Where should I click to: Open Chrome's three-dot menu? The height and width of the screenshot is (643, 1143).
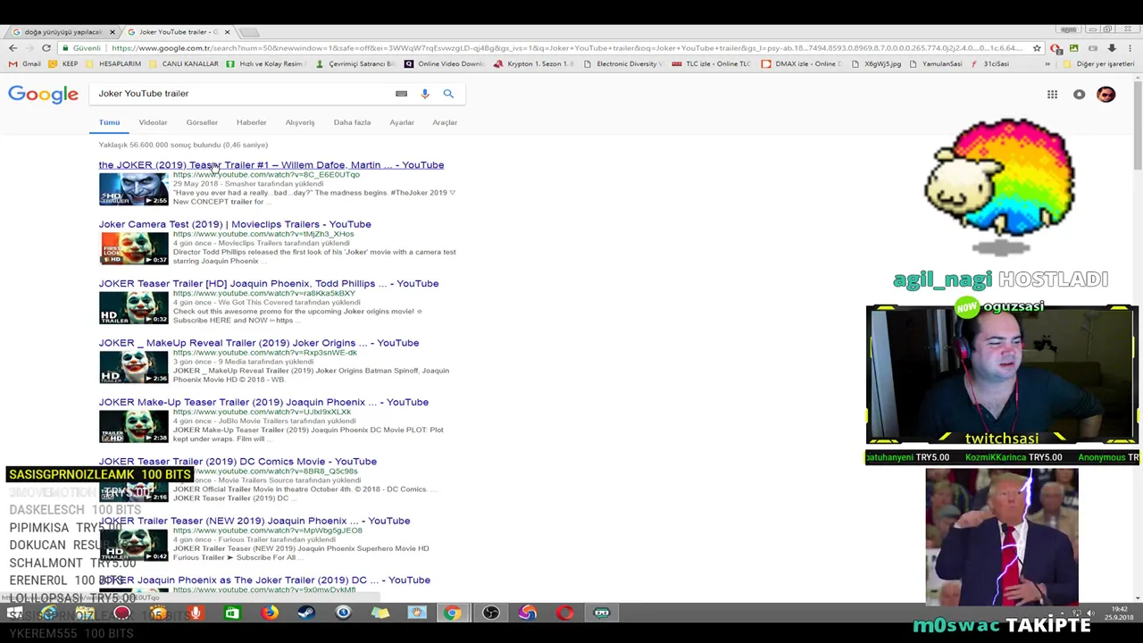(1131, 47)
